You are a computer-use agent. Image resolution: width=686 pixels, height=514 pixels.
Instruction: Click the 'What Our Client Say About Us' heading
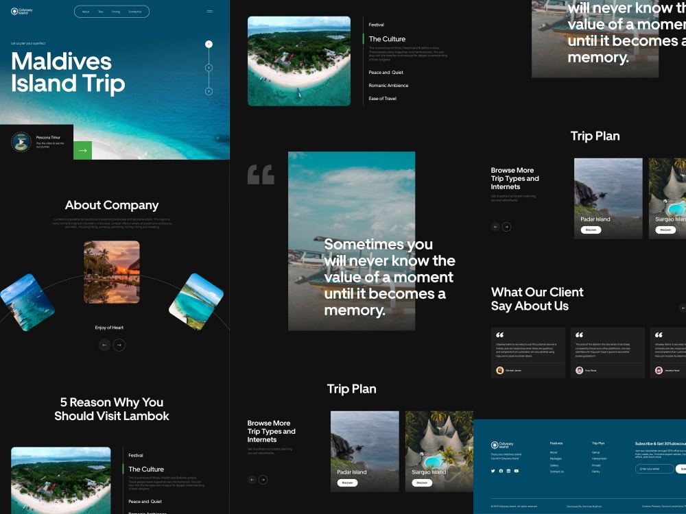coord(537,299)
